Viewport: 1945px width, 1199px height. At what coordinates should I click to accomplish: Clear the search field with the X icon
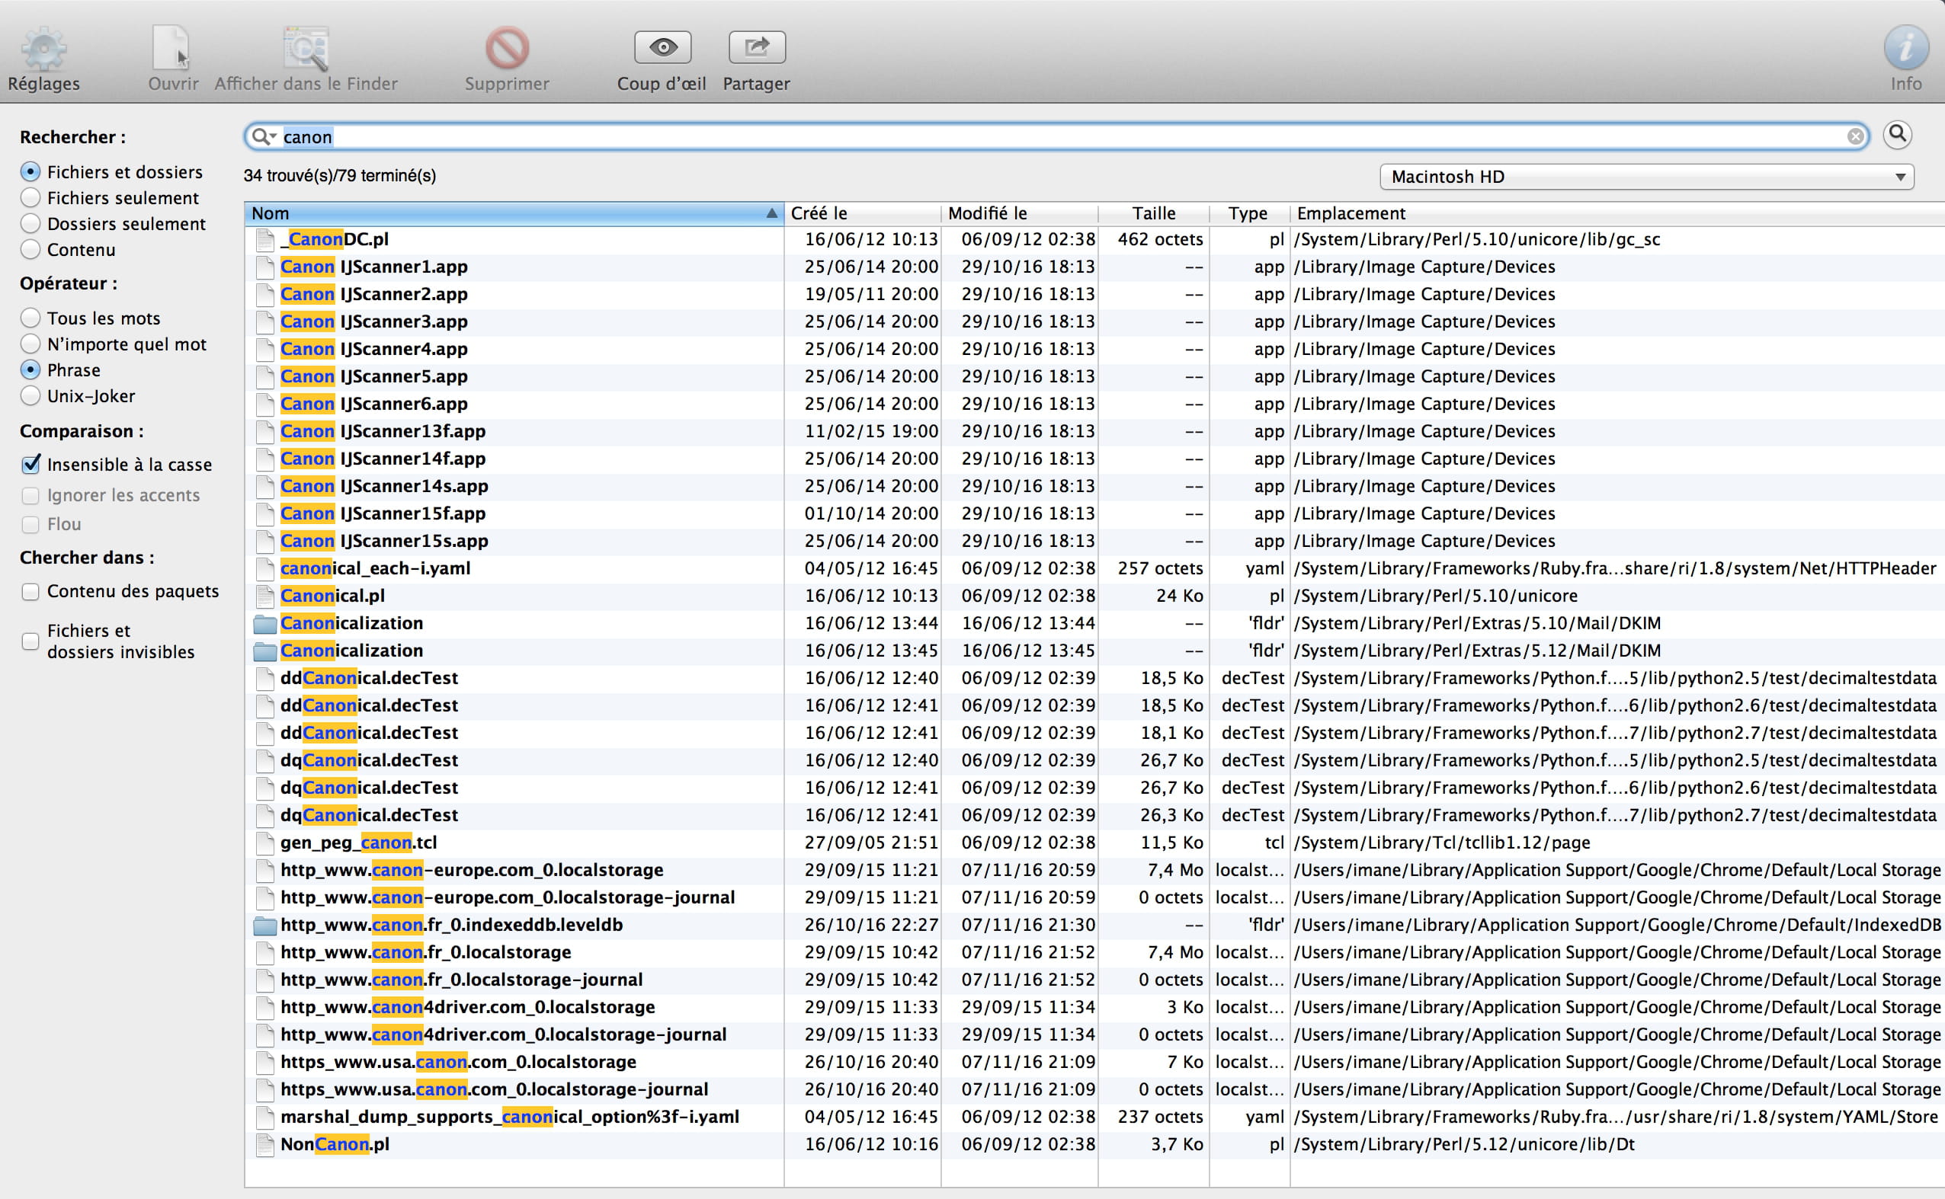1854,137
